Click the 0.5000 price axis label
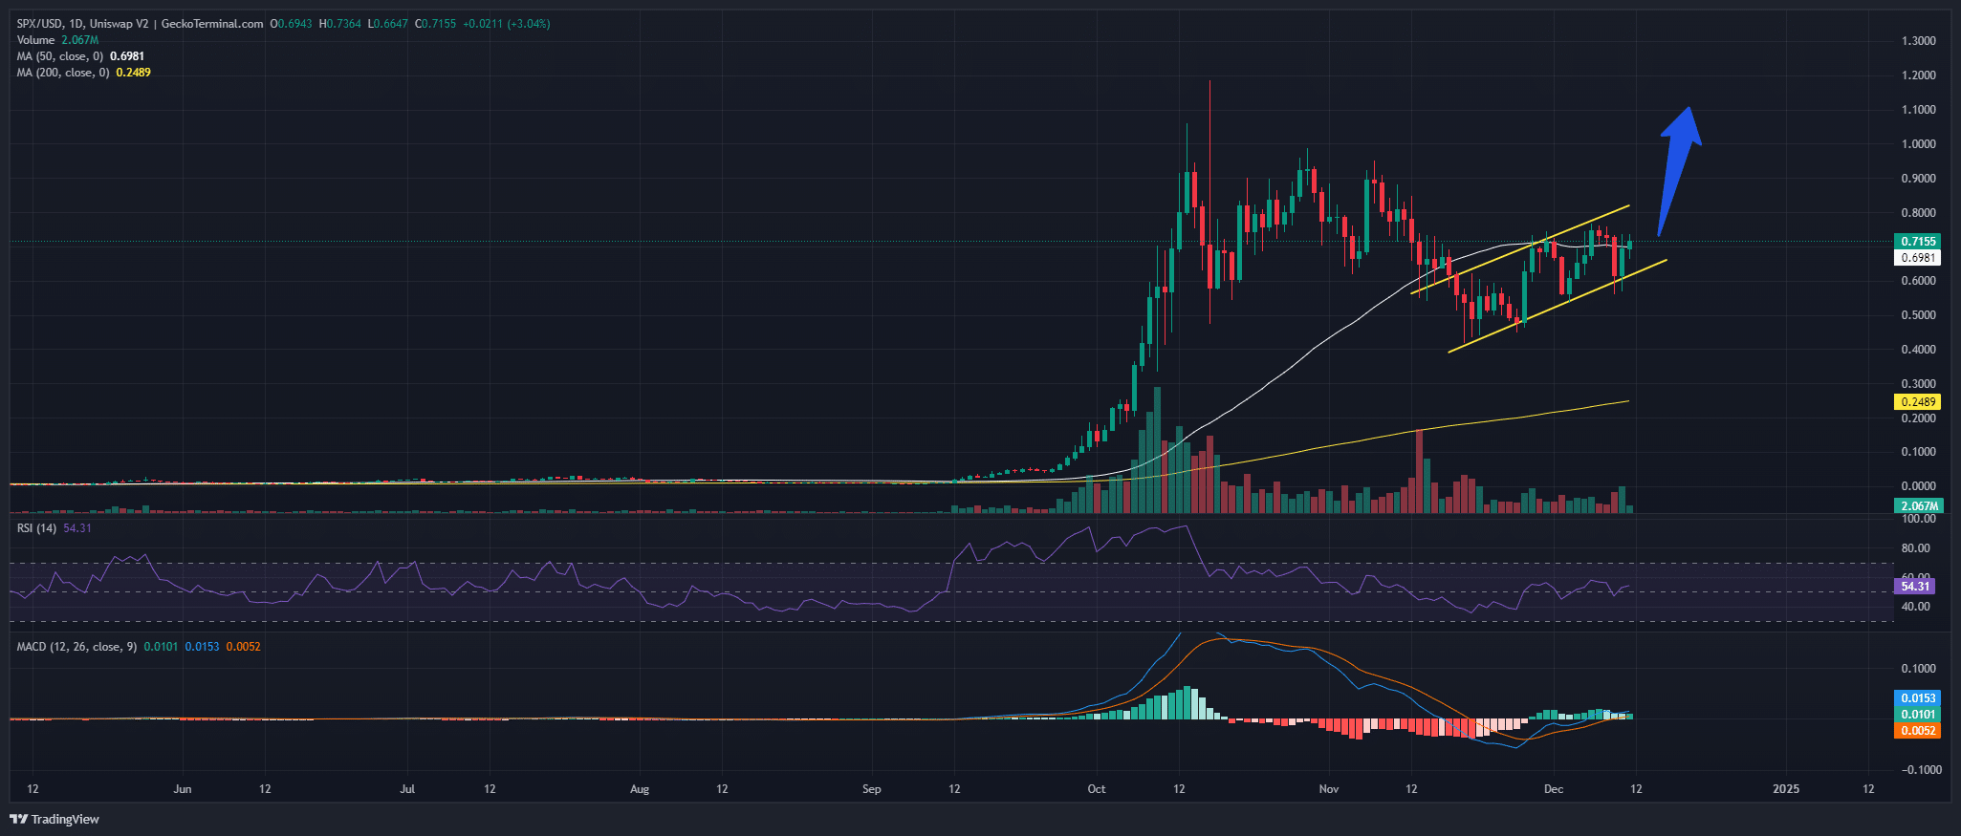The width and height of the screenshot is (1961, 836). click(x=1919, y=315)
